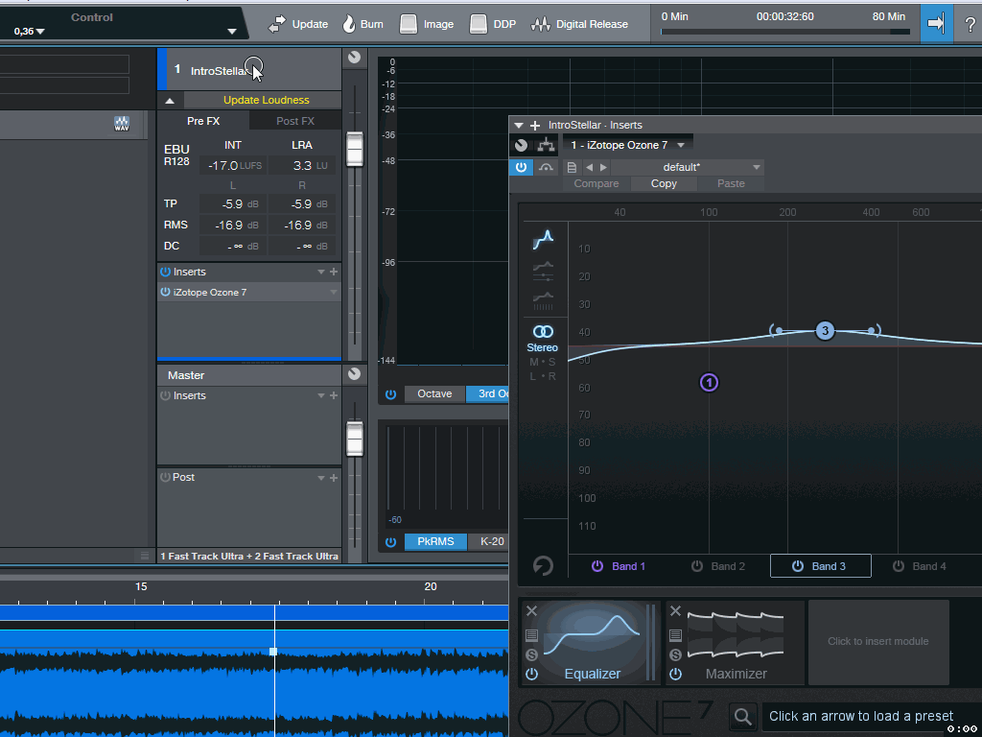Click the Ozone preset search magnifier icon
Screen dimensions: 982x737
point(741,716)
